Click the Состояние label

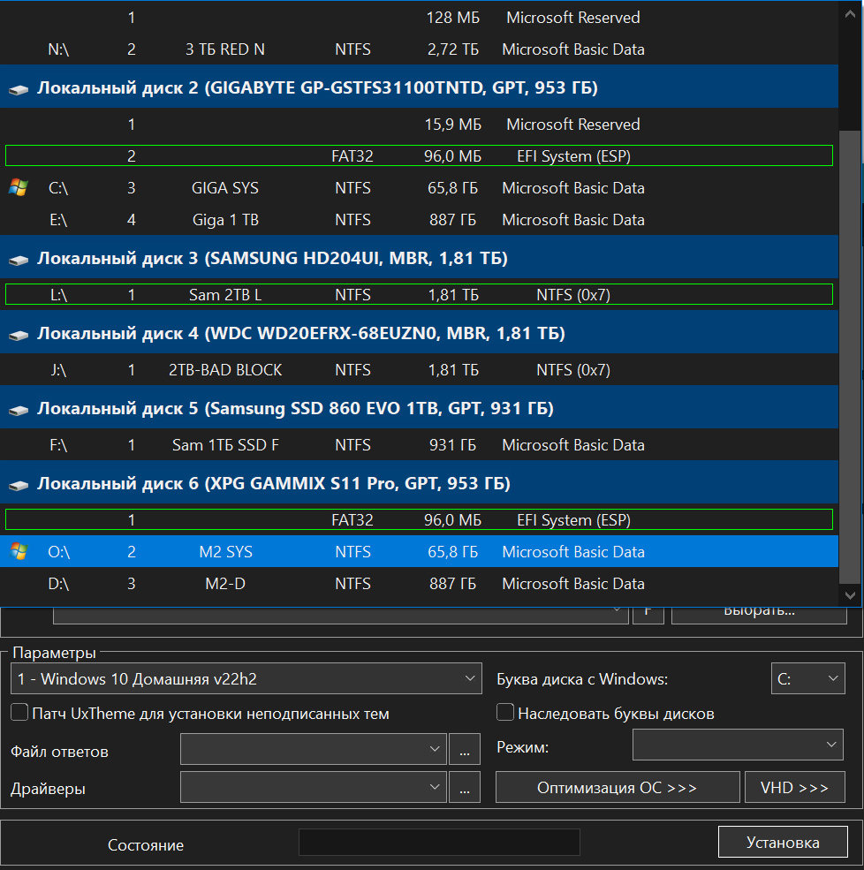click(146, 844)
